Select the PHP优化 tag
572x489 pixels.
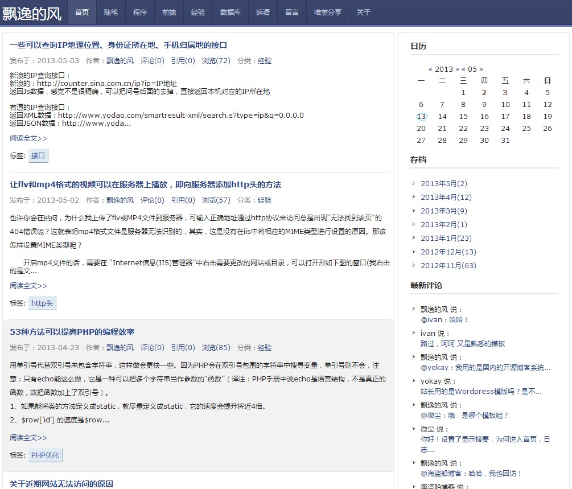[45, 455]
